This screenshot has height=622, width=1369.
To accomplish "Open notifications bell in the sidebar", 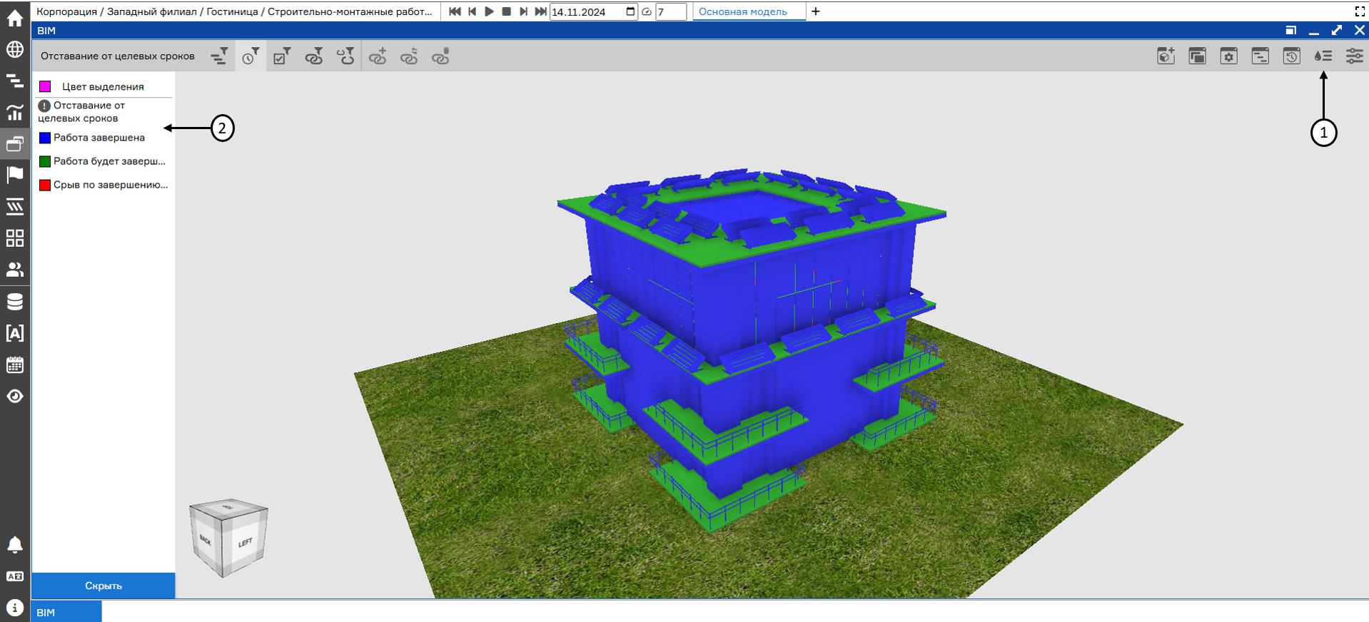I will [x=15, y=545].
